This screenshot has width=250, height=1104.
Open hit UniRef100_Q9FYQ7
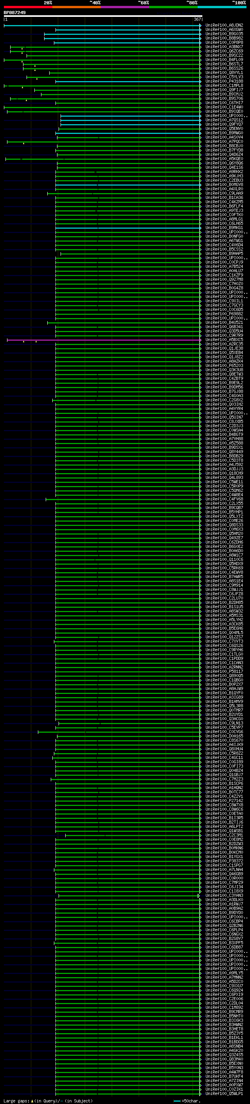224,124
